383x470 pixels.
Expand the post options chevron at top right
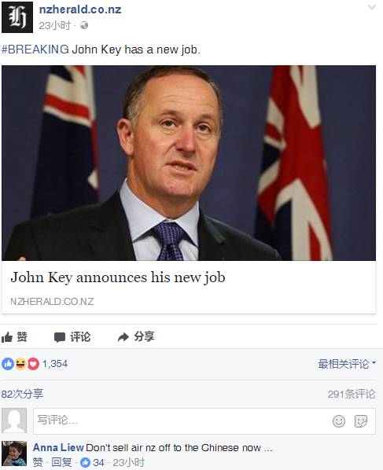tap(372, 7)
